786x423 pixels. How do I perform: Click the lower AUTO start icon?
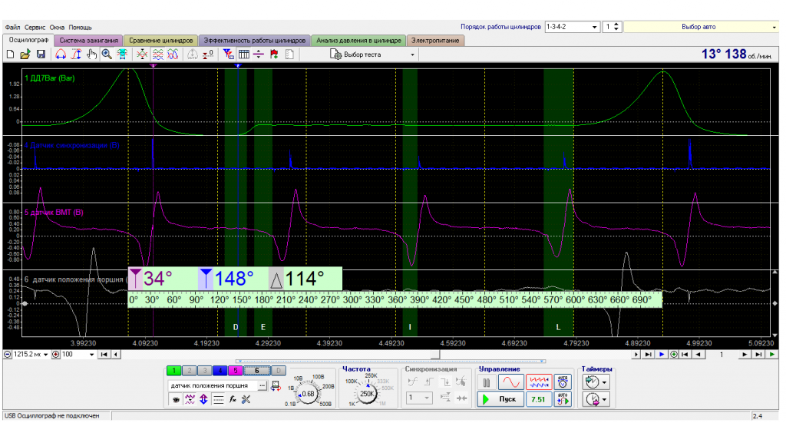(563, 399)
